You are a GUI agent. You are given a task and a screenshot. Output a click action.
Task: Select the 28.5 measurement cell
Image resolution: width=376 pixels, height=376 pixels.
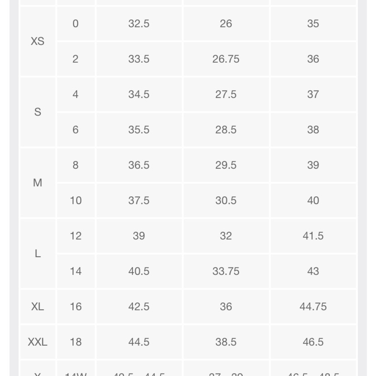(226, 130)
